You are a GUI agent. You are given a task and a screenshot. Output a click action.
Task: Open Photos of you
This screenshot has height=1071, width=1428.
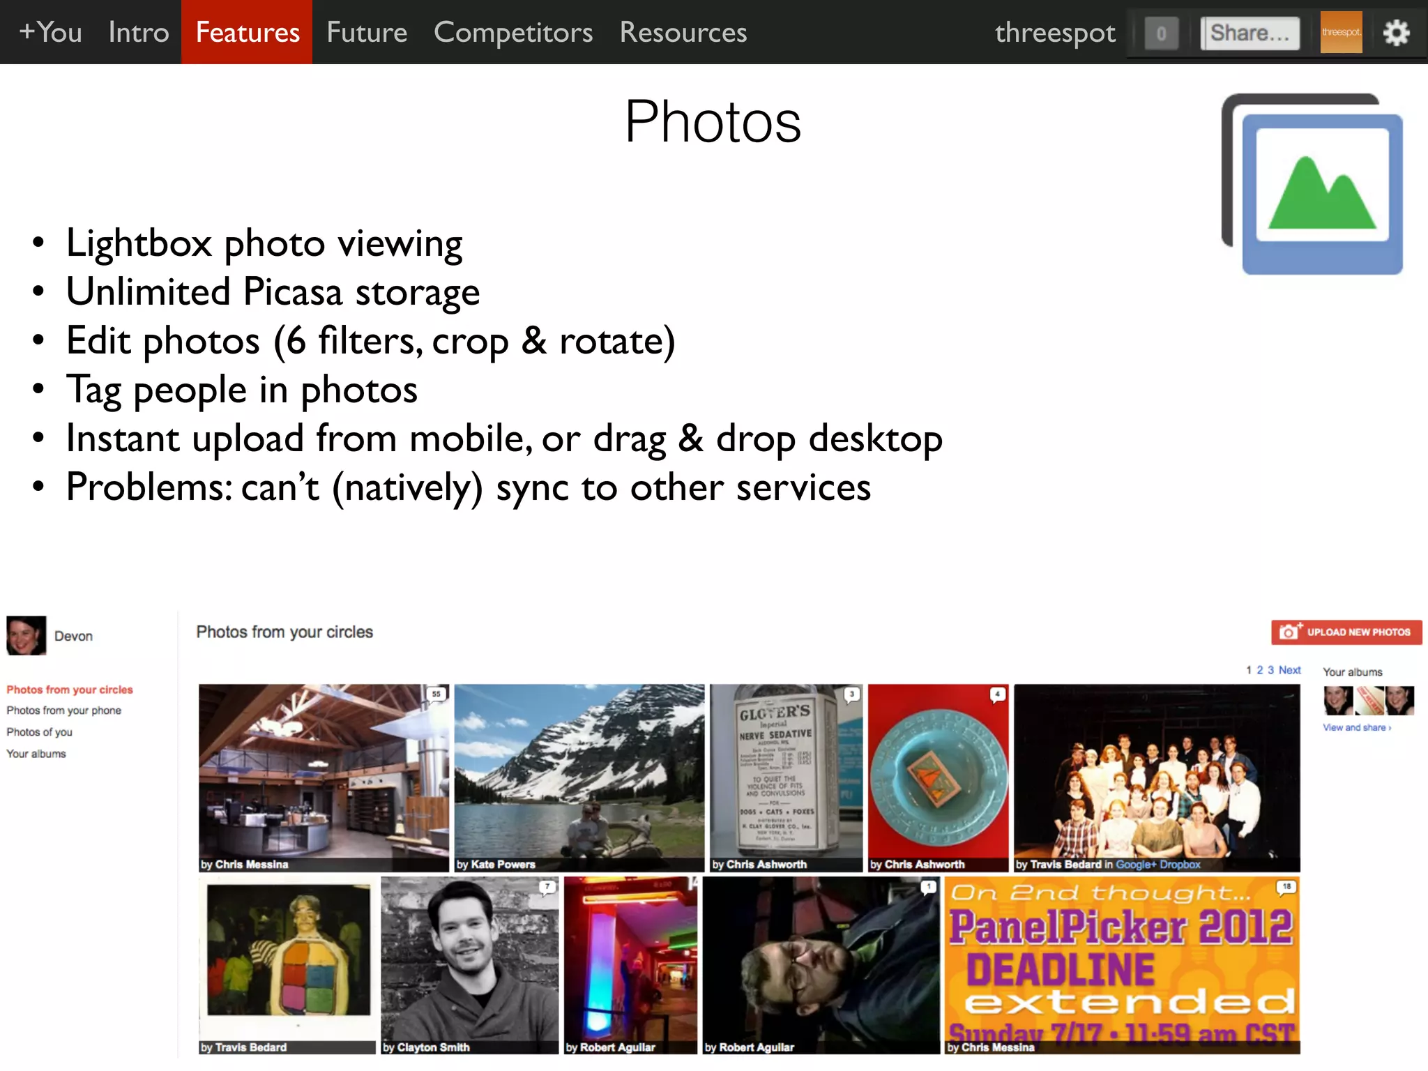pyautogui.click(x=40, y=731)
